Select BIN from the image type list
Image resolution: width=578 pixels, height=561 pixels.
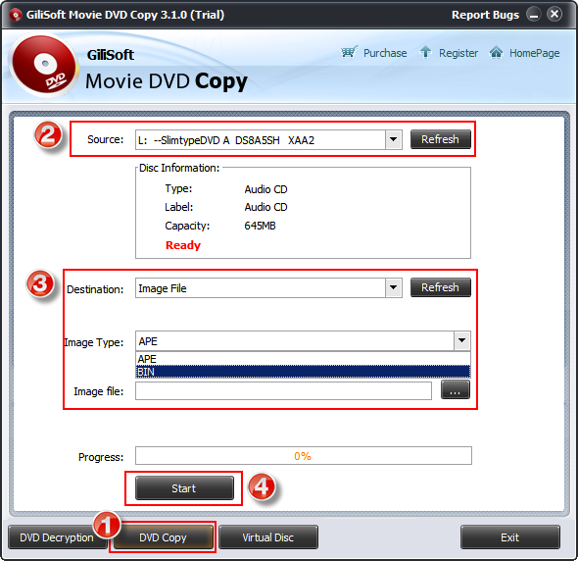pos(303,372)
